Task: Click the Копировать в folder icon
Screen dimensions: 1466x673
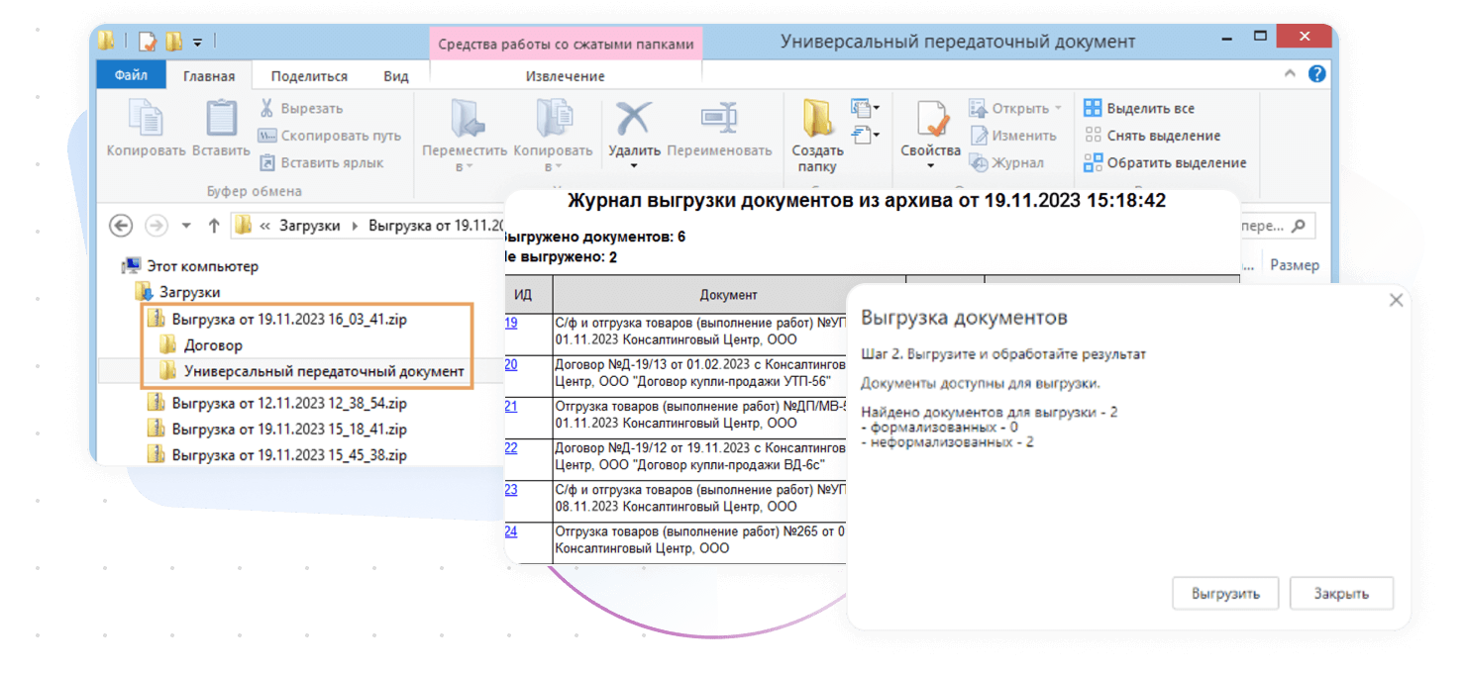Action: pos(554,119)
